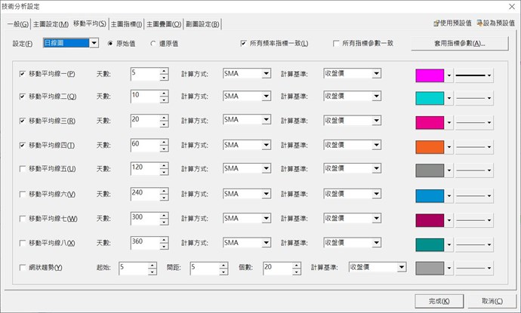Toggle 所有指標參數一致 checkbox
This screenshot has width=521, height=313.
(x=337, y=44)
